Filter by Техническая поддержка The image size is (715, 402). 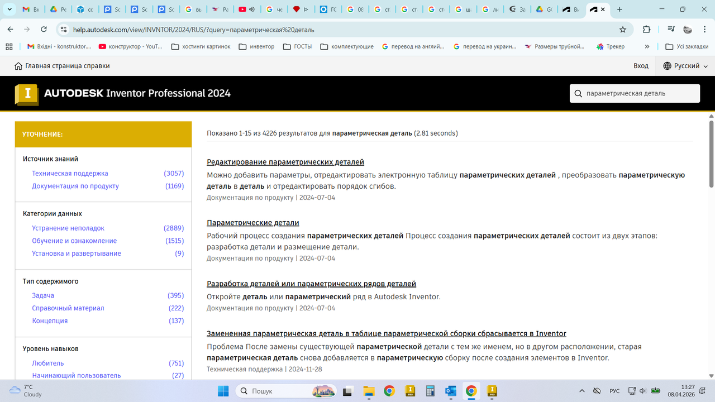point(70,174)
